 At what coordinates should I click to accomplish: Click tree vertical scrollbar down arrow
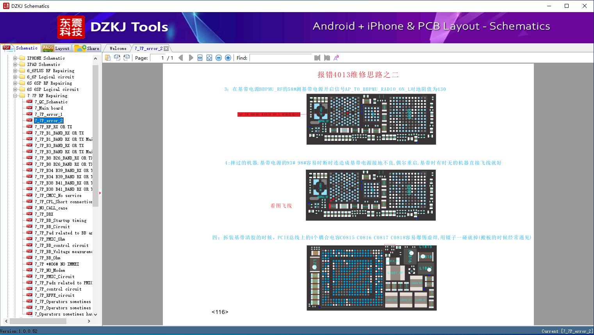96,314
